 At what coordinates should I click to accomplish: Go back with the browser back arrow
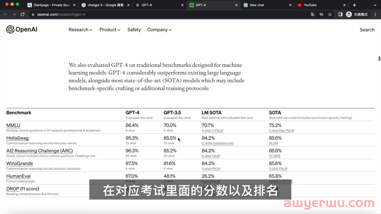(6, 14)
